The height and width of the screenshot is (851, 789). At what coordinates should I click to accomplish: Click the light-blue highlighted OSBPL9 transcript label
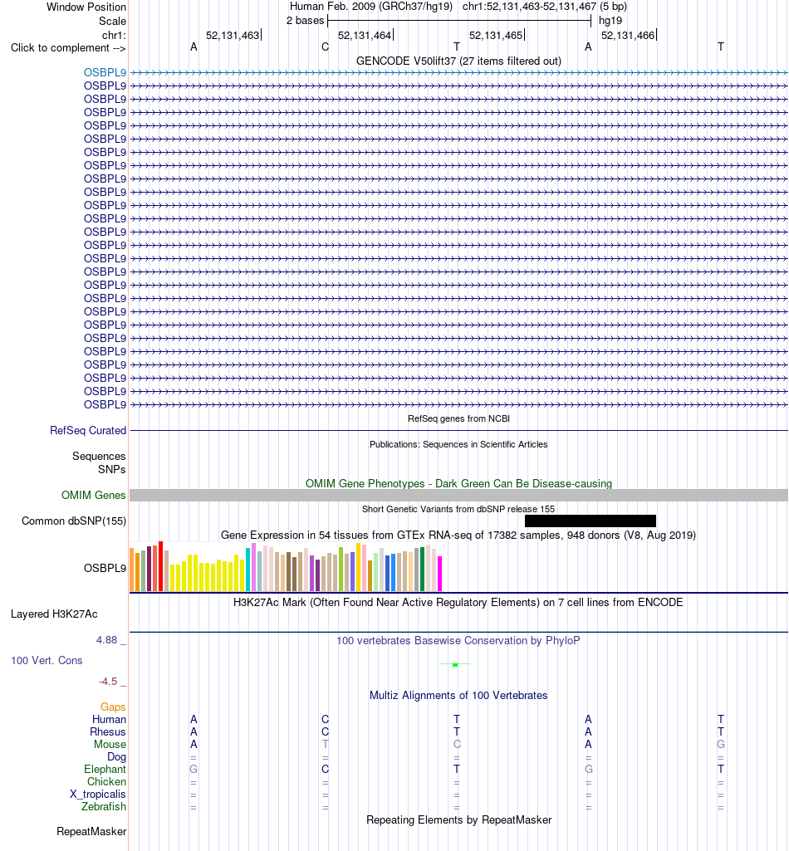(105, 73)
